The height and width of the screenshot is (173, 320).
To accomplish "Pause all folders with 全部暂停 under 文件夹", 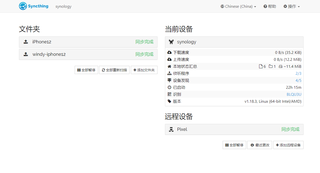I will coord(86,70).
